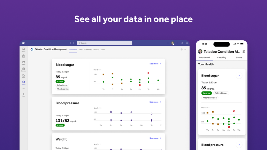The image size is (267, 150).
Task: Click the After Excercise tag on desktop
Action: pos(63,89)
